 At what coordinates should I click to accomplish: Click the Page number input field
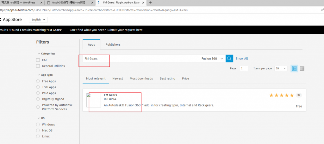click(244, 68)
